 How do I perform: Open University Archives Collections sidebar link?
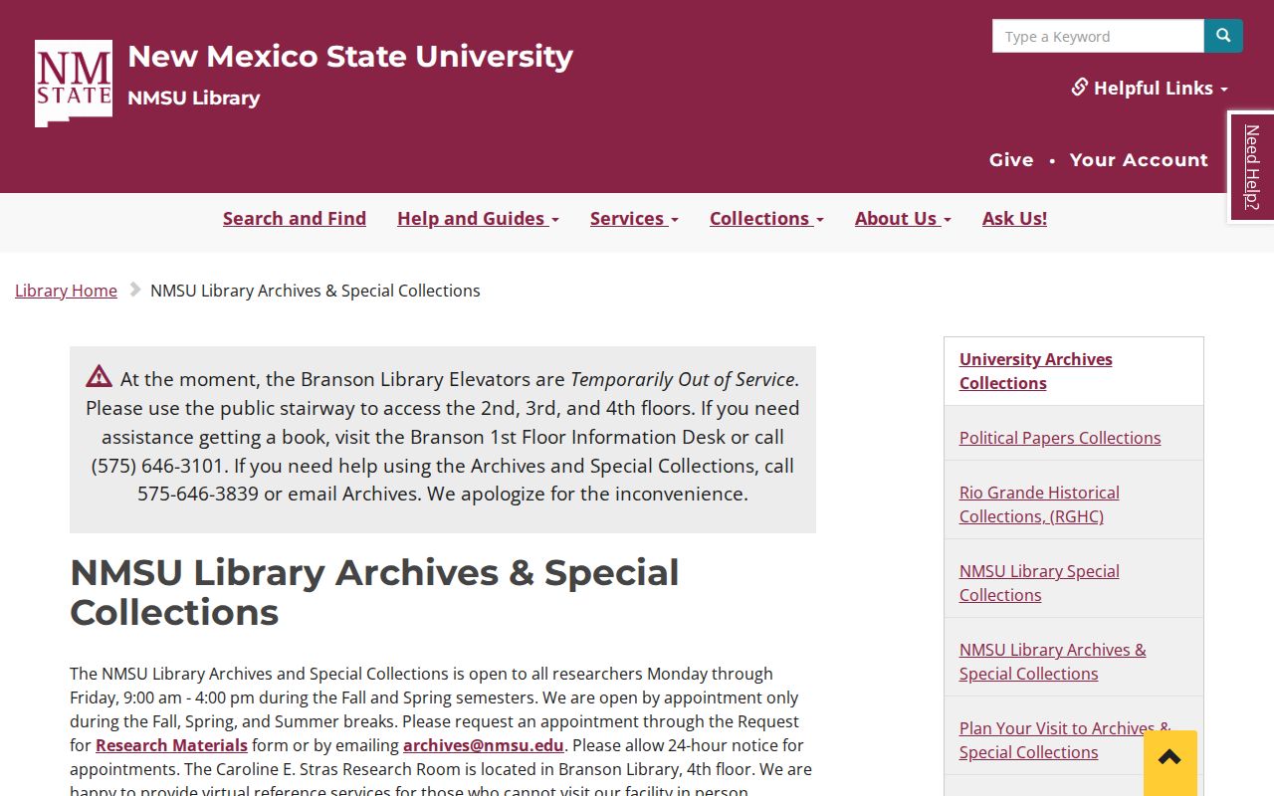[x=1036, y=371]
